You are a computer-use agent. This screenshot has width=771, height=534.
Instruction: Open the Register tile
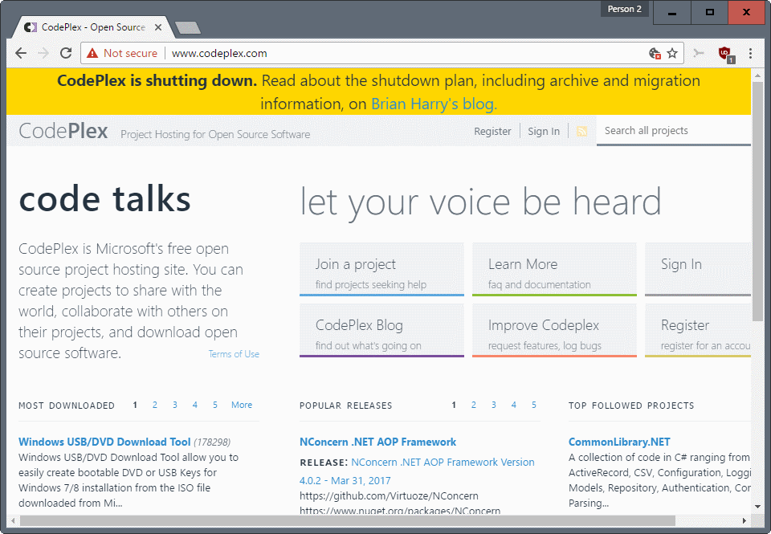tap(698, 330)
